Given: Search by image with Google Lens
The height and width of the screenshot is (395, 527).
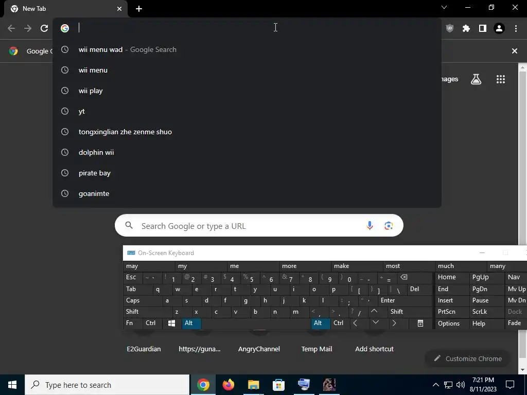Looking at the screenshot, I should point(389,225).
